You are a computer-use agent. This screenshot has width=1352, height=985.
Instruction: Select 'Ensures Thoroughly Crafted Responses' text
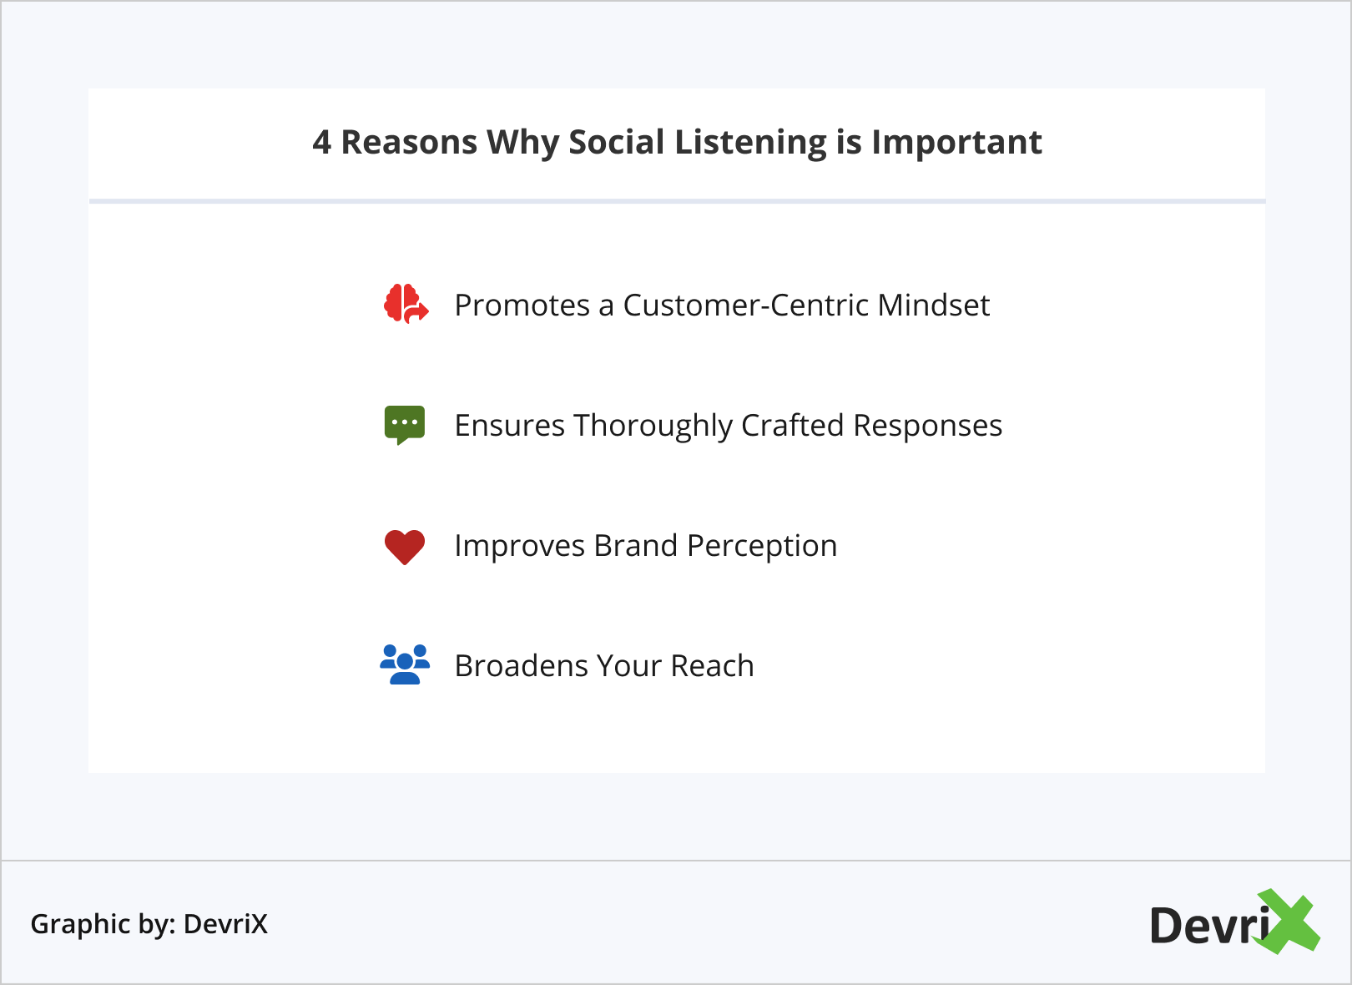tap(728, 426)
